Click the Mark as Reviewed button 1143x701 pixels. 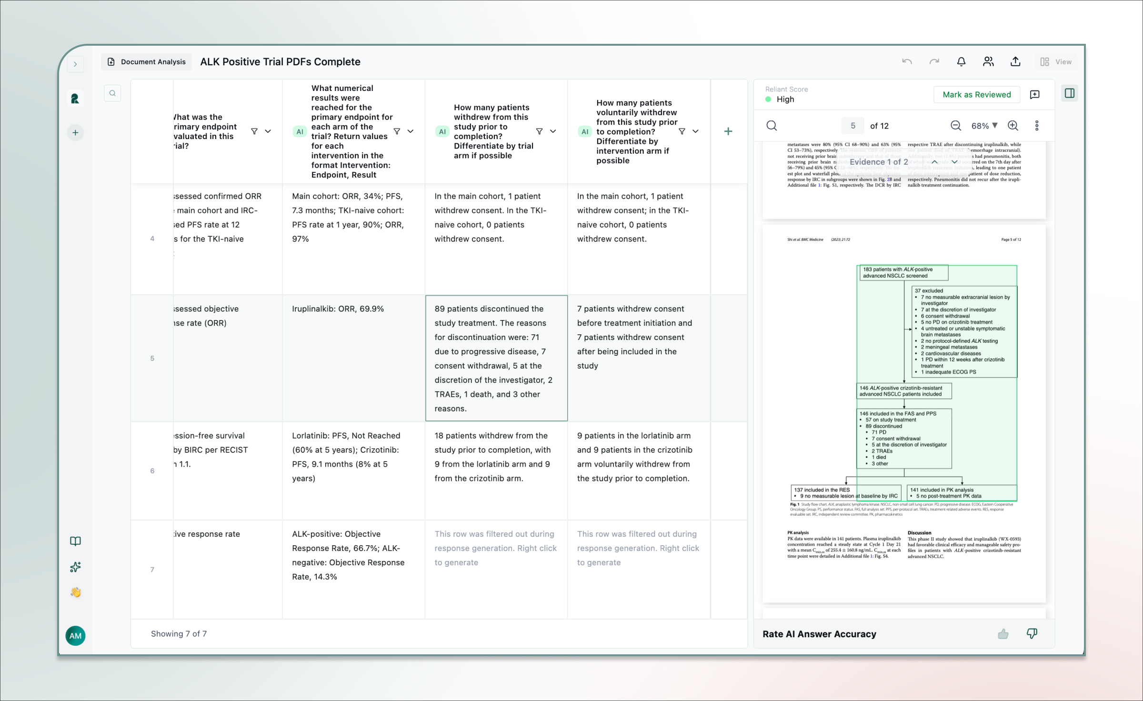(976, 94)
